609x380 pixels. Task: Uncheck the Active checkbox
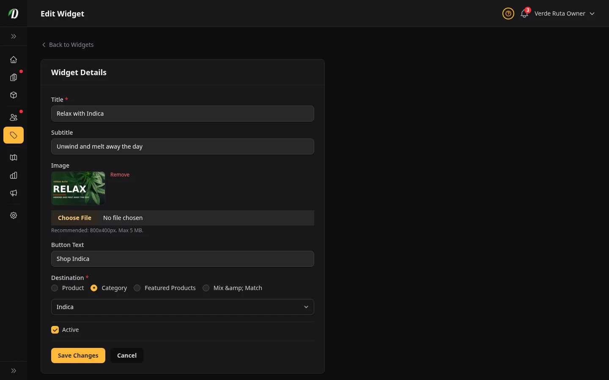pos(55,330)
